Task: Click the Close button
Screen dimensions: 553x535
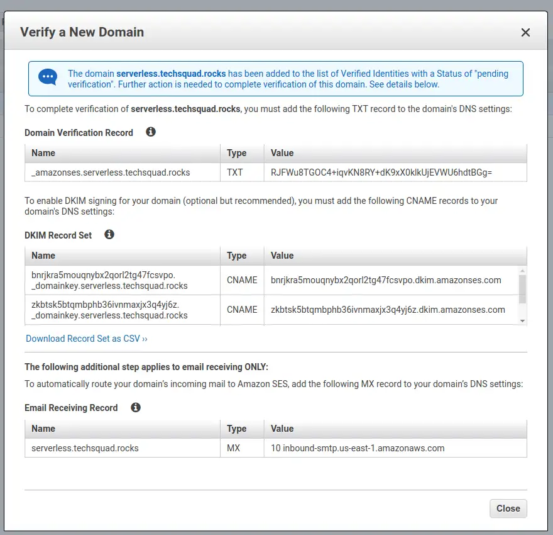Action: coord(508,508)
